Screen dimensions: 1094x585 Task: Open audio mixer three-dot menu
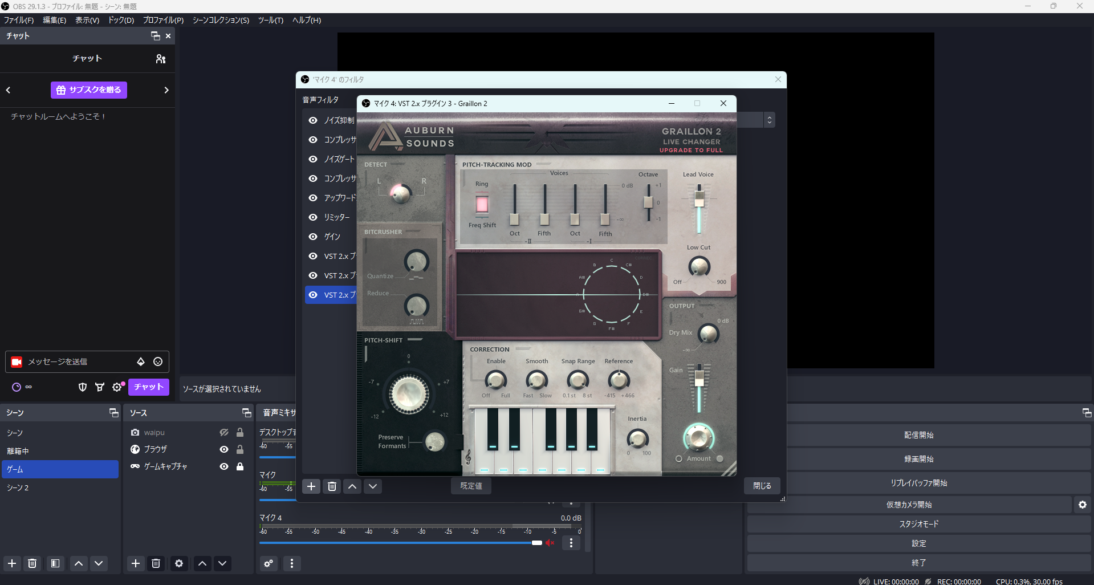pyautogui.click(x=292, y=563)
